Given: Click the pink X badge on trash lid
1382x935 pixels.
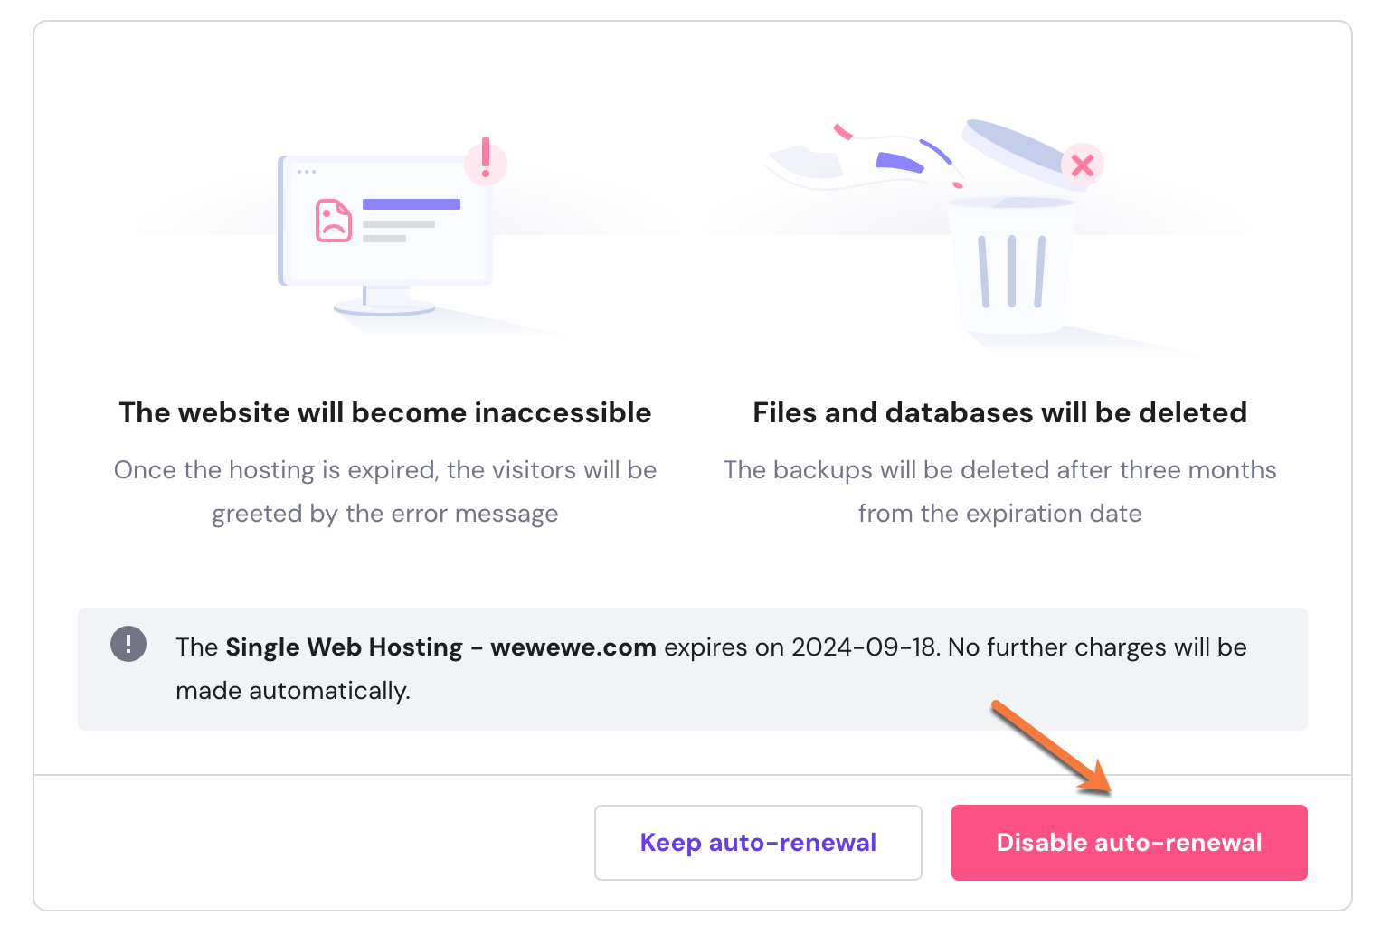Looking at the screenshot, I should [x=1083, y=165].
